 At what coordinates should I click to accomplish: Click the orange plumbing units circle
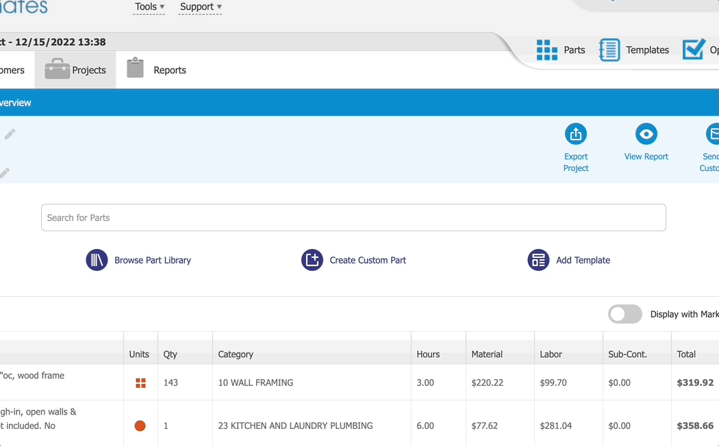click(x=140, y=426)
